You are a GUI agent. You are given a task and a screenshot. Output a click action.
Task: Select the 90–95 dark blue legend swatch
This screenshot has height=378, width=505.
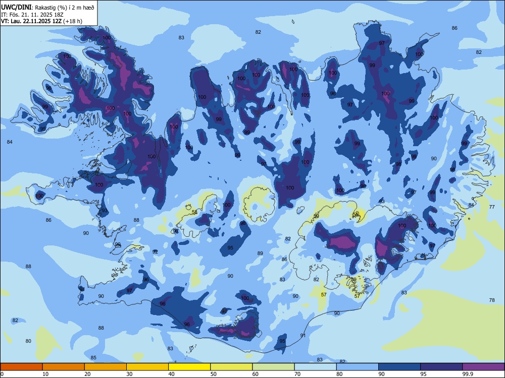tap(399, 367)
